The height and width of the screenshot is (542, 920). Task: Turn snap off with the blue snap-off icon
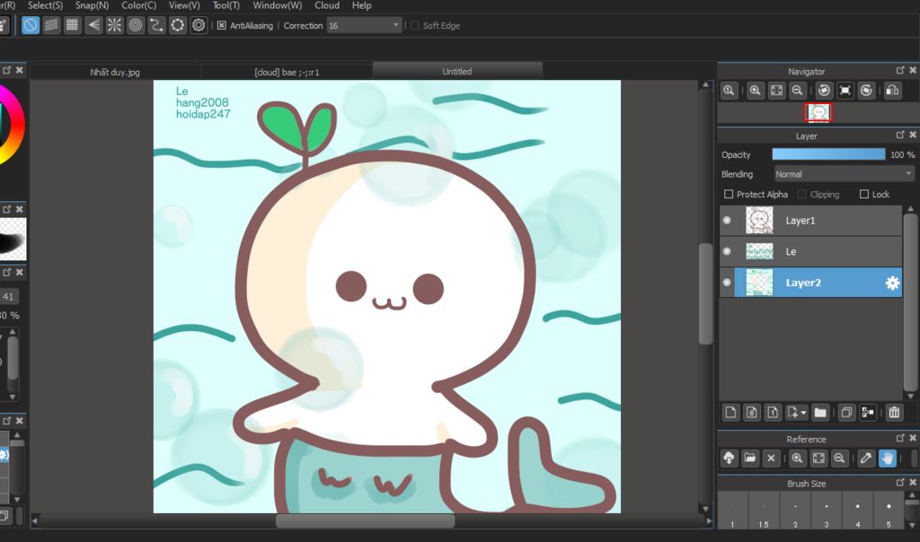click(31, 25)
